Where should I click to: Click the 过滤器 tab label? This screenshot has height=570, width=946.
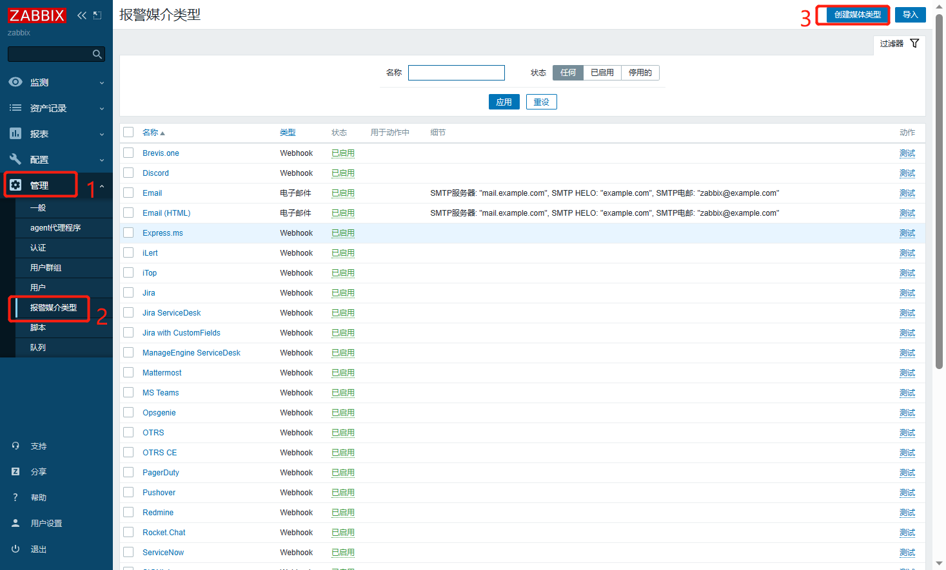point(892,44)
